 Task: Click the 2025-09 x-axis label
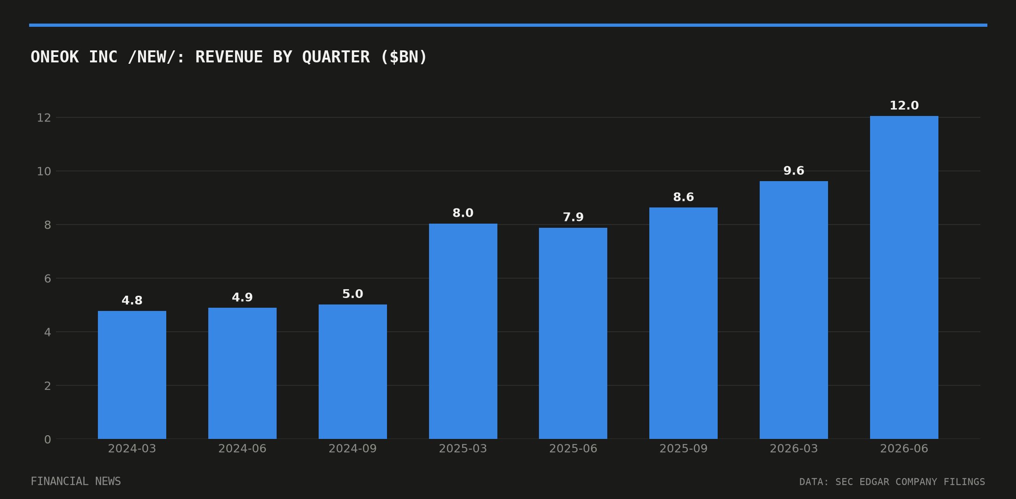point(683,449)
